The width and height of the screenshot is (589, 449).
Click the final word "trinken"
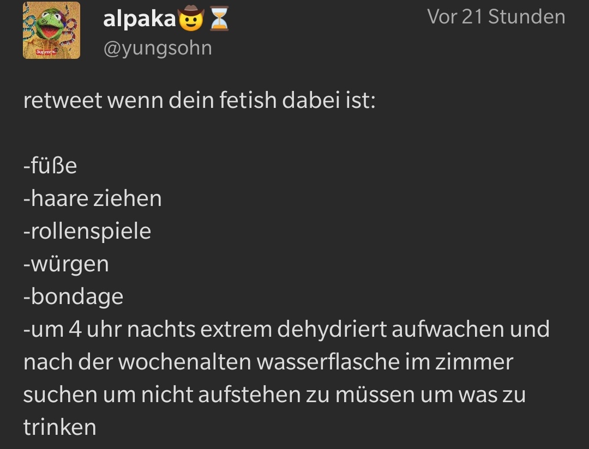[59, 427]
